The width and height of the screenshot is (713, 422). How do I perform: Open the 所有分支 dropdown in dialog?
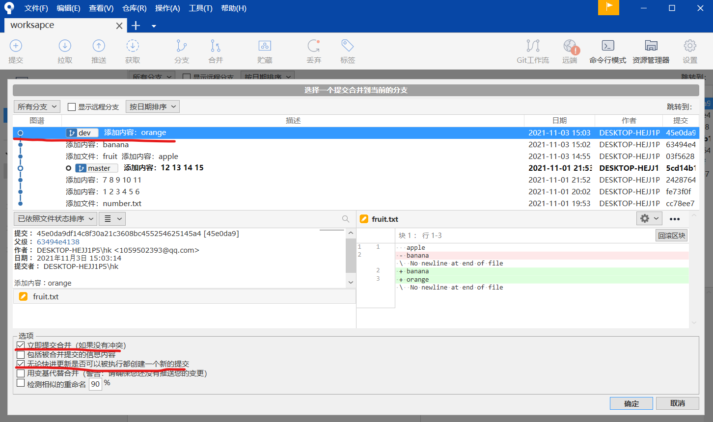click(37, 106)
